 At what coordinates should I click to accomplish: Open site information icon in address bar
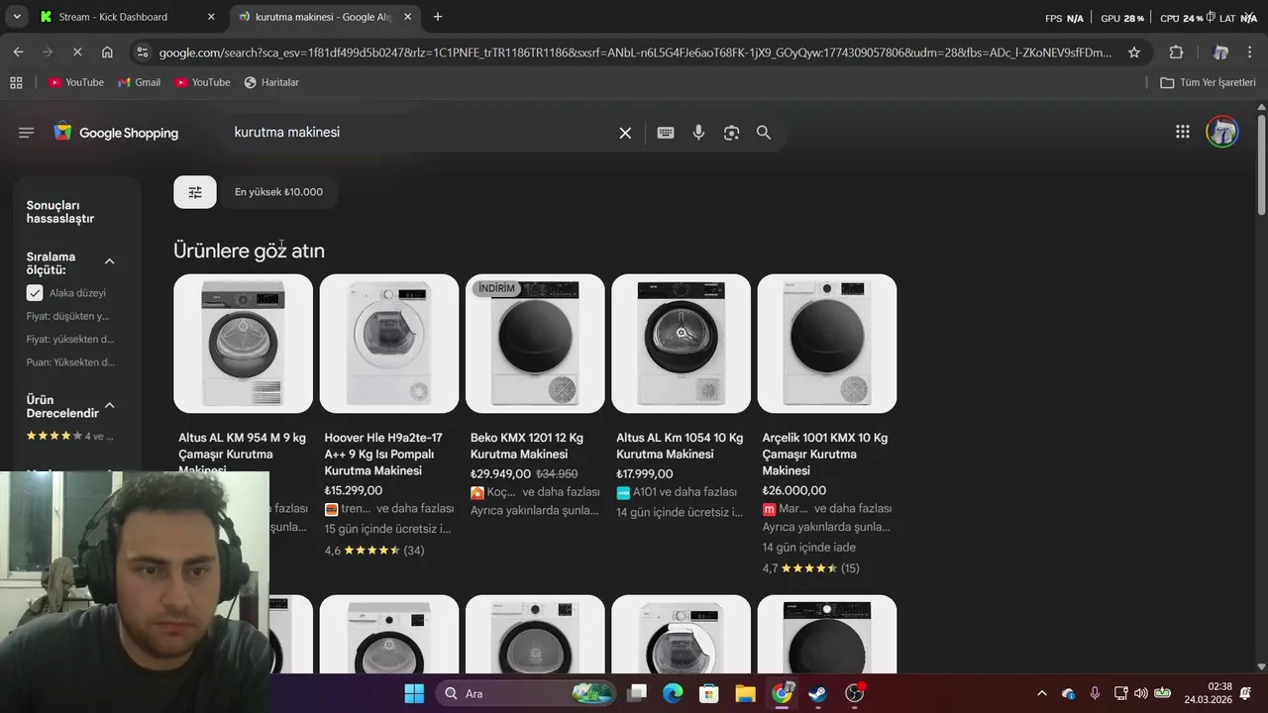(143, 52)
